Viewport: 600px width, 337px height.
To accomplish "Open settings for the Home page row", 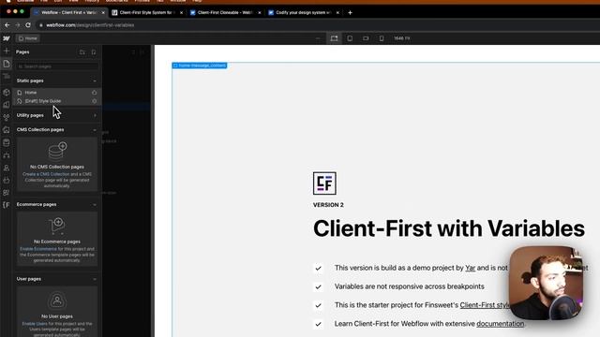I will pyautogui.click(x=94, y=93).
